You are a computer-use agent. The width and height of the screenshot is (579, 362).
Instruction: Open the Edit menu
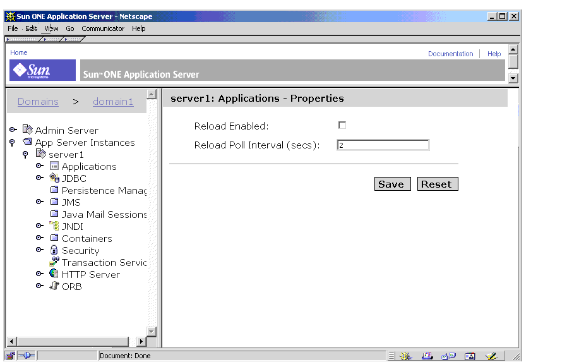(x=31, y=28)
